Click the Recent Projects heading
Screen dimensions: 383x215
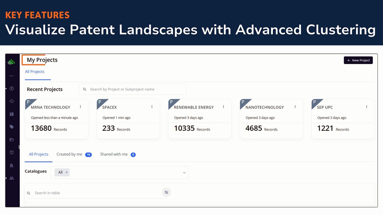45,89
